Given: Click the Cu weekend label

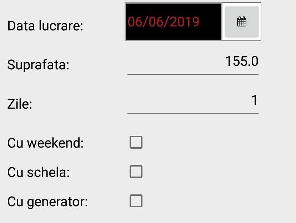Looking at the screenshot, I should point(45,143).
